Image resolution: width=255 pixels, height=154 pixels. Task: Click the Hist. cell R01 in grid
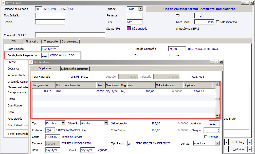pos(59,91)
